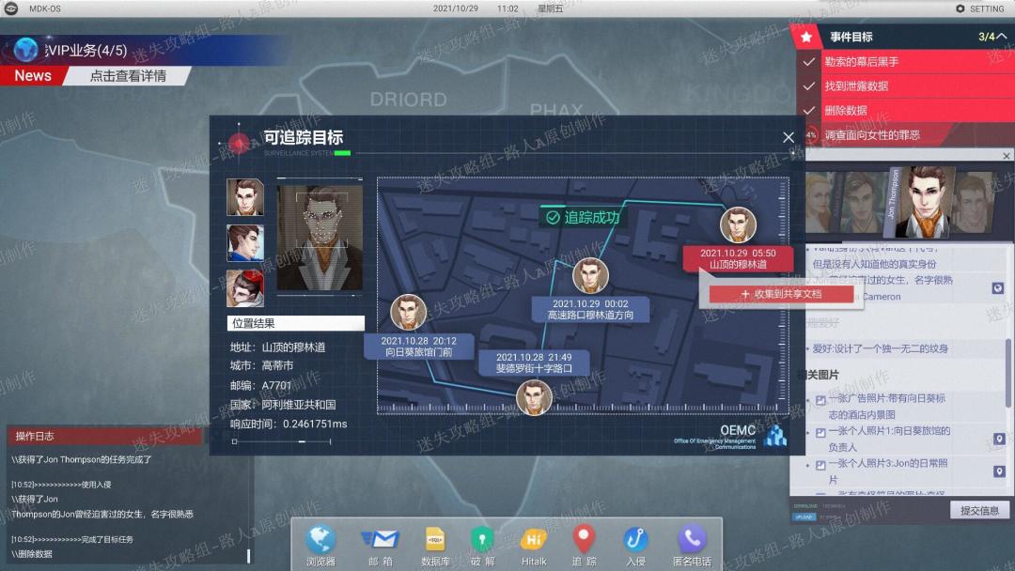Image resolution: width=1015 pixels, height=571 pixels.
Task: Click the News label
Action: click(x=33, y=76)
